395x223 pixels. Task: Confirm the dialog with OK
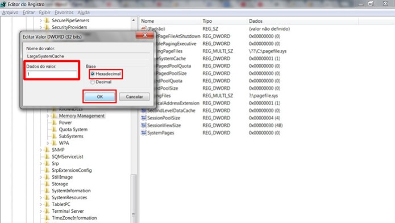pyautogui.click(x=99, y=97)
